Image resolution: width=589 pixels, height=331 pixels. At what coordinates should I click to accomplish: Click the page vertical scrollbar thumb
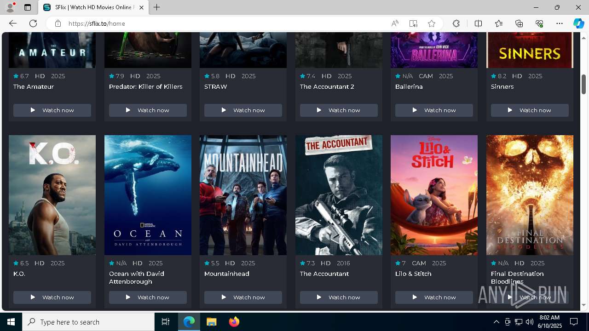point(583,84)
